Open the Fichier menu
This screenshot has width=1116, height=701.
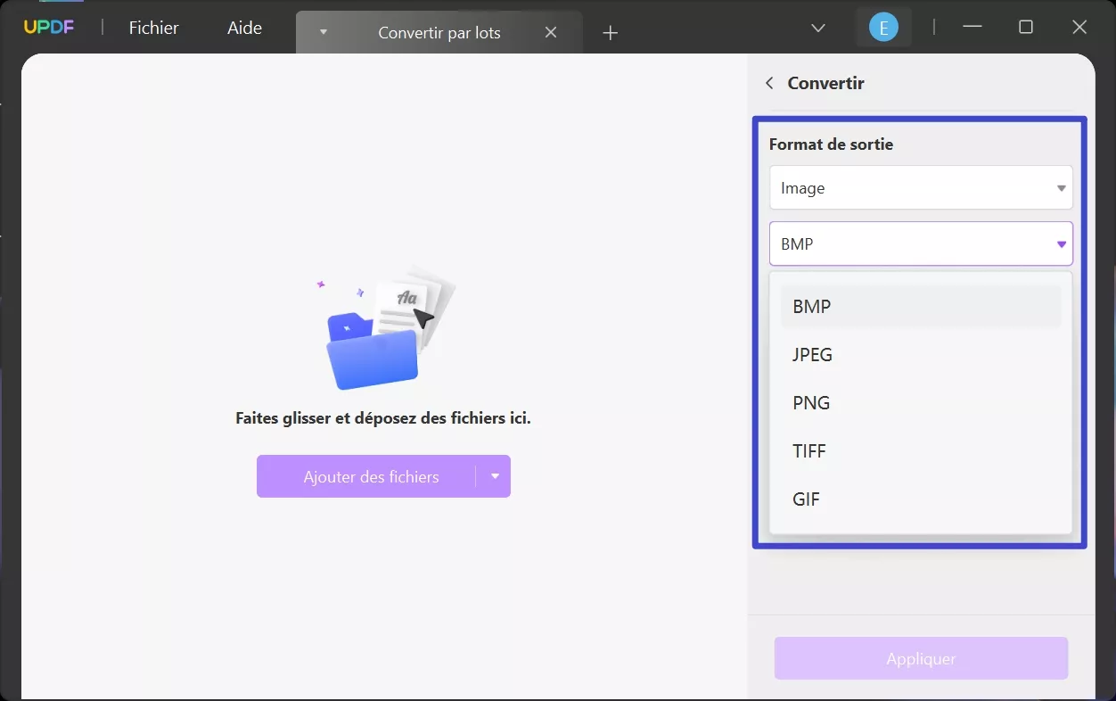click(152, 28)
